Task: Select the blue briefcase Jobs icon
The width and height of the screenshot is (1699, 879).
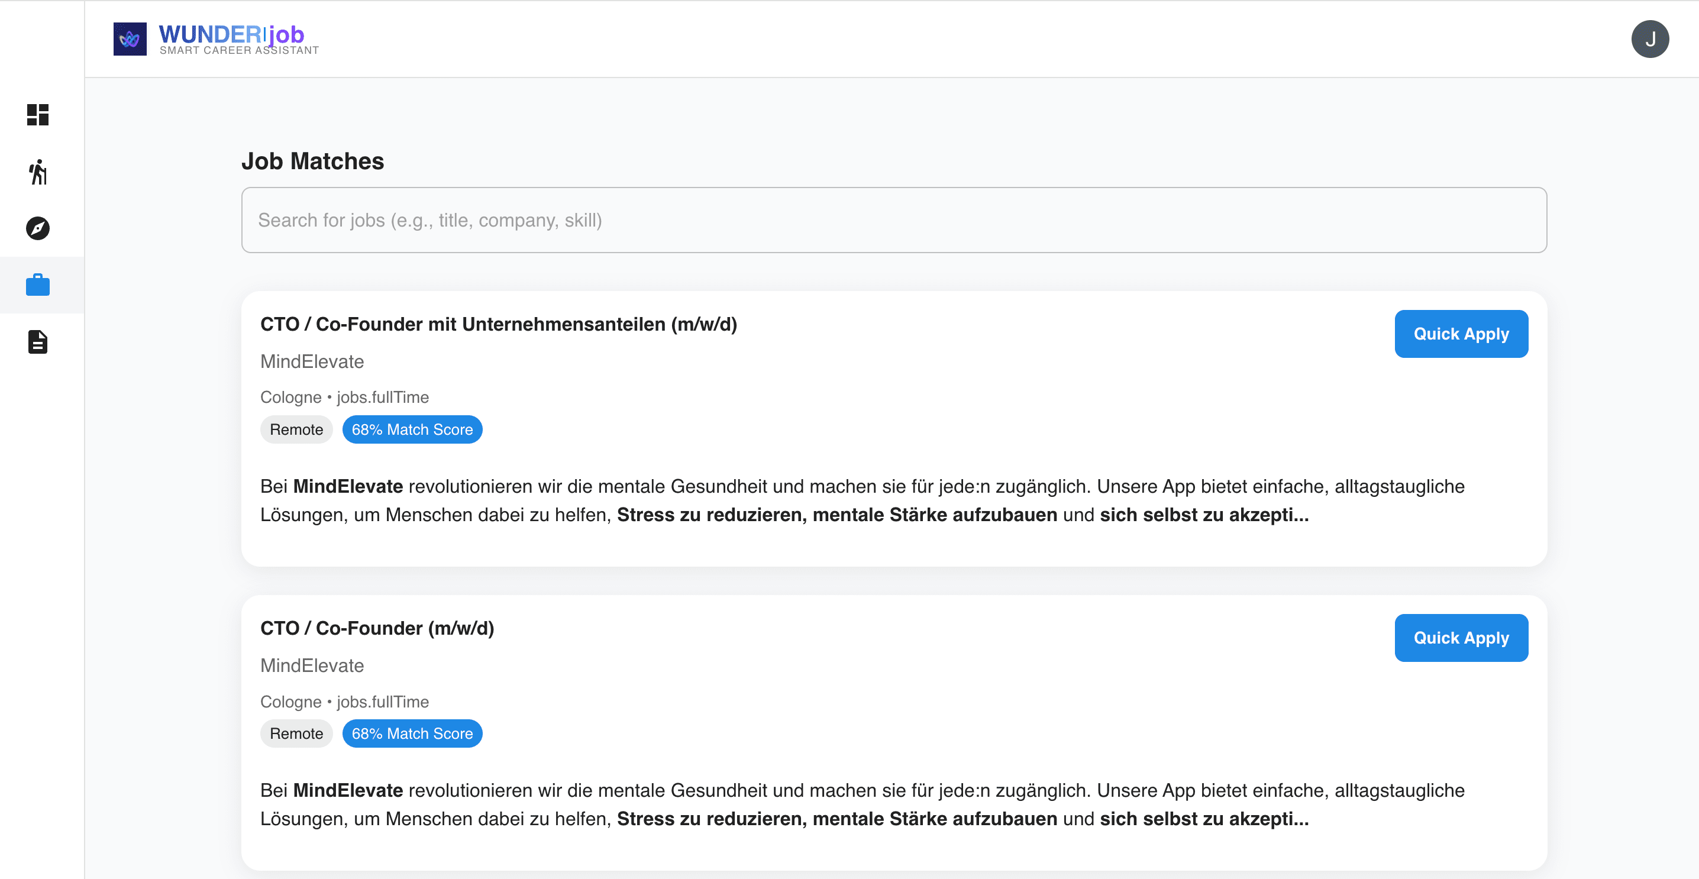Action: click(38, 285)
